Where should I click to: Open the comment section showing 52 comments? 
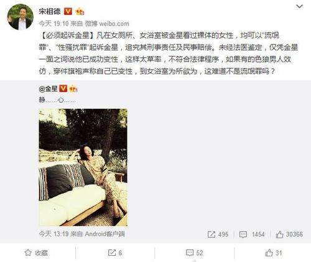click(194, 253)
